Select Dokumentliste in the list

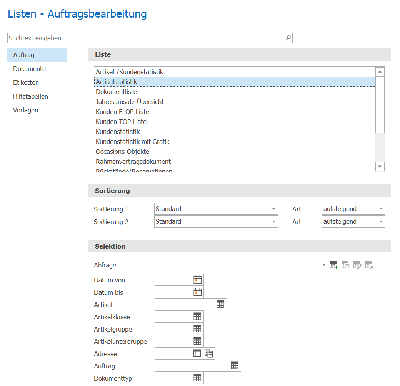pyautogui.click(x=235, y=92)
